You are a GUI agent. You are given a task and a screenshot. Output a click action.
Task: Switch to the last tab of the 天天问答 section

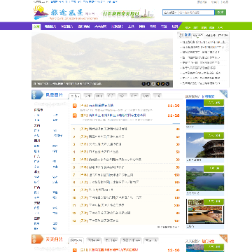(x=151, y=240)
